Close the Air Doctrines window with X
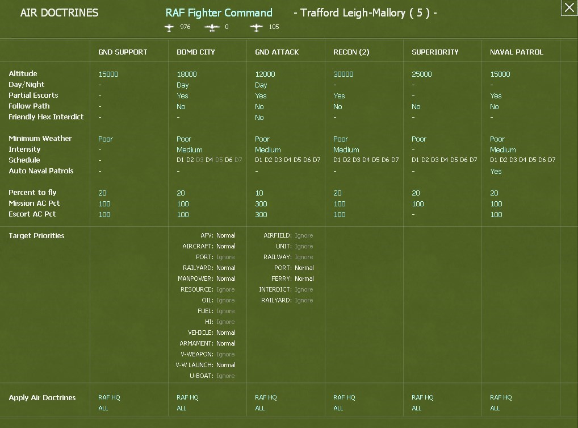 569,7
